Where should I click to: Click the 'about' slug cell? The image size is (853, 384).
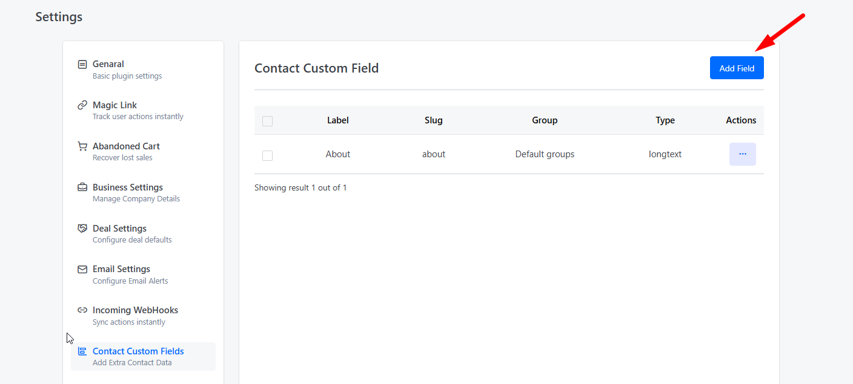coord(434,154)
